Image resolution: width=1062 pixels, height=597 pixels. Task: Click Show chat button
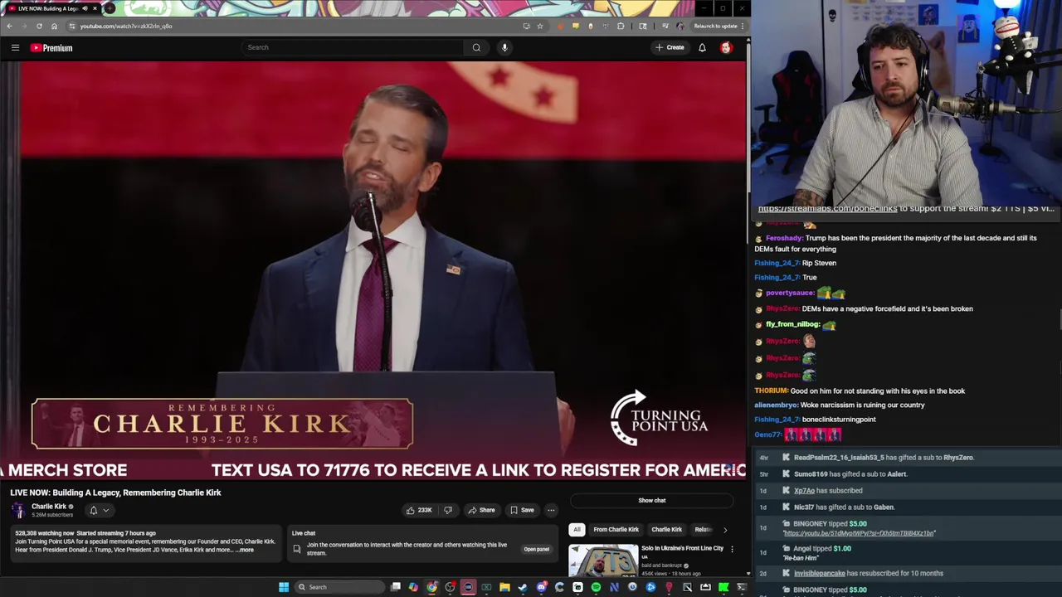click(x=652, y=500)
